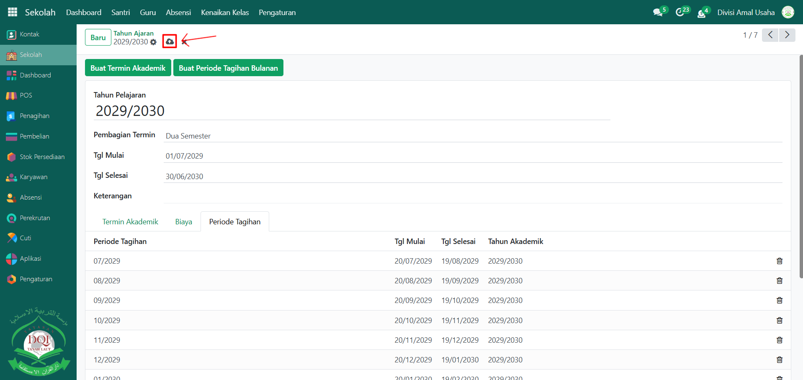This screenshot has width=803, height=380.
Task: Click the cloud save icon
Action: point(170,41)
